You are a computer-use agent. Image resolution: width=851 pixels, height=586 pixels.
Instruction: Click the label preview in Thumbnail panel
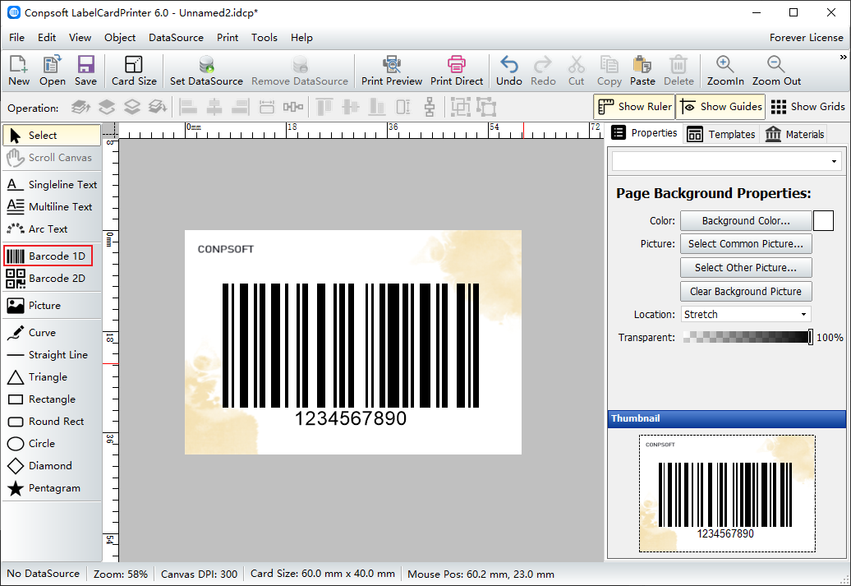tap(727, 494)
